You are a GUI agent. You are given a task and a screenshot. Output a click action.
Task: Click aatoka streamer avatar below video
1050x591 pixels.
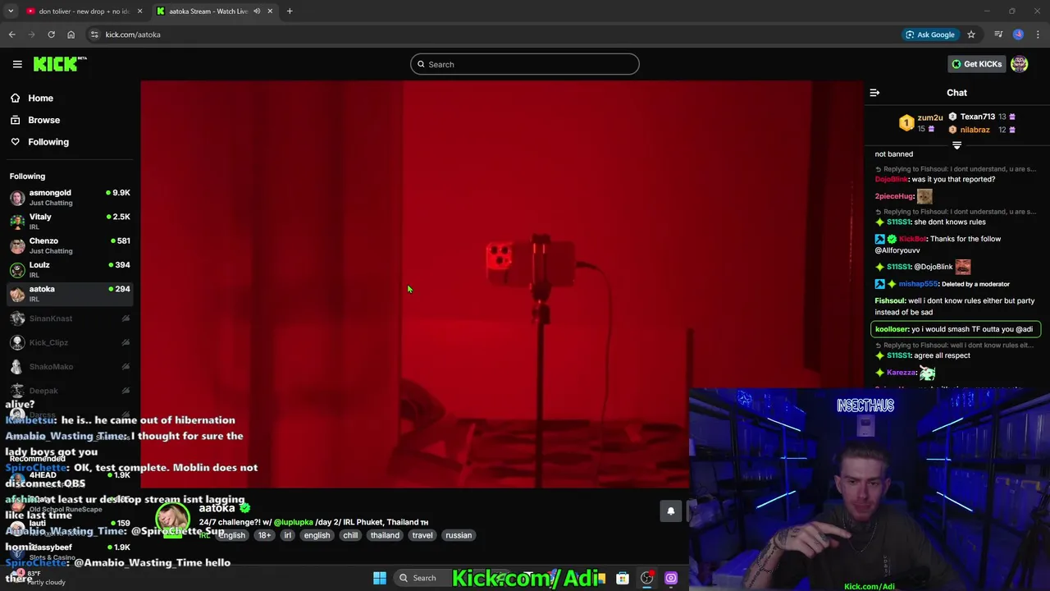(173, 519)
